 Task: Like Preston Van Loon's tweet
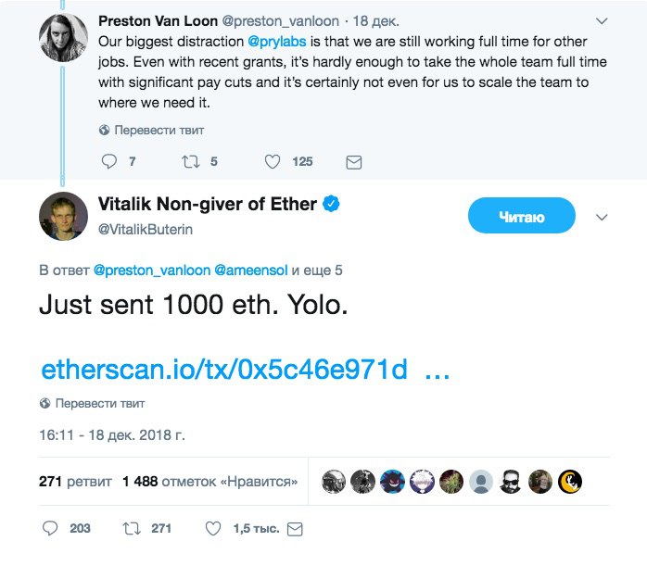273,161
